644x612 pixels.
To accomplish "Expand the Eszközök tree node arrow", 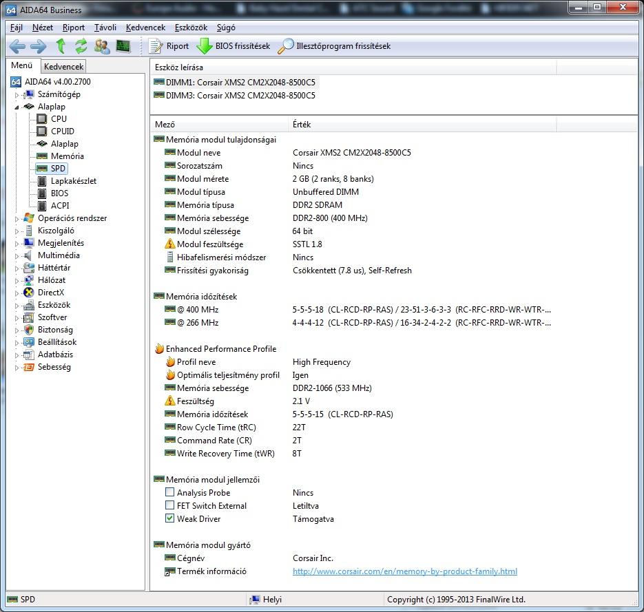I will (17, 306).
